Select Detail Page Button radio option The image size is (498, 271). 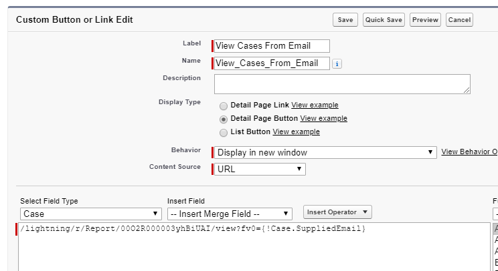[x=224, y=119]
